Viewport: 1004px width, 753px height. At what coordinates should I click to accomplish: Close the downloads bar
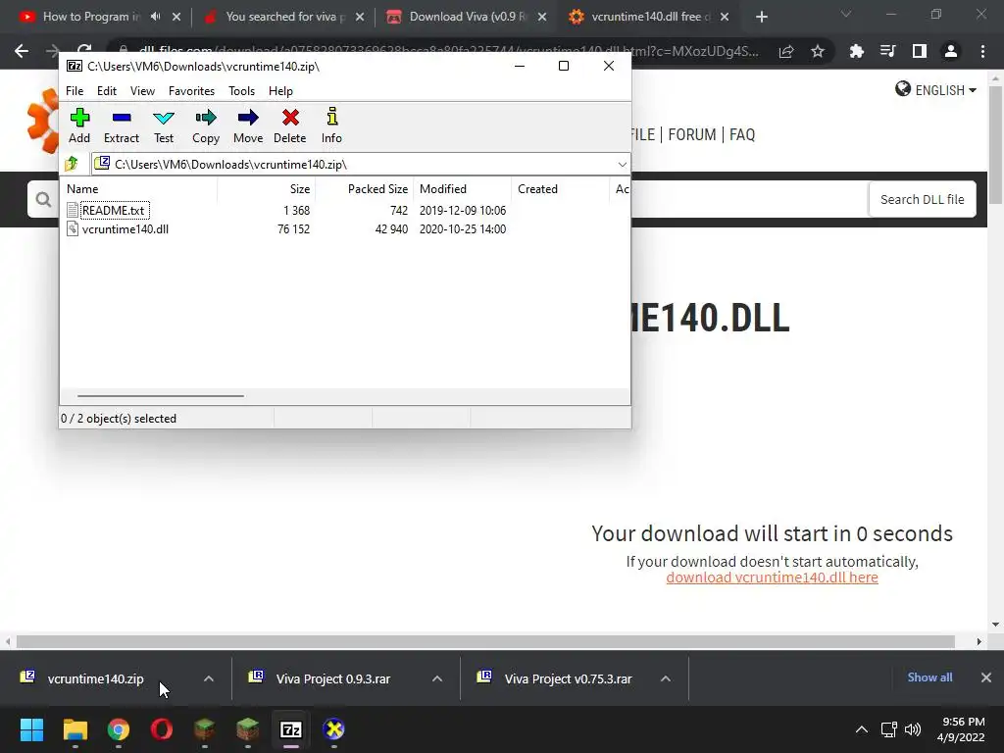tap(986, 678)
